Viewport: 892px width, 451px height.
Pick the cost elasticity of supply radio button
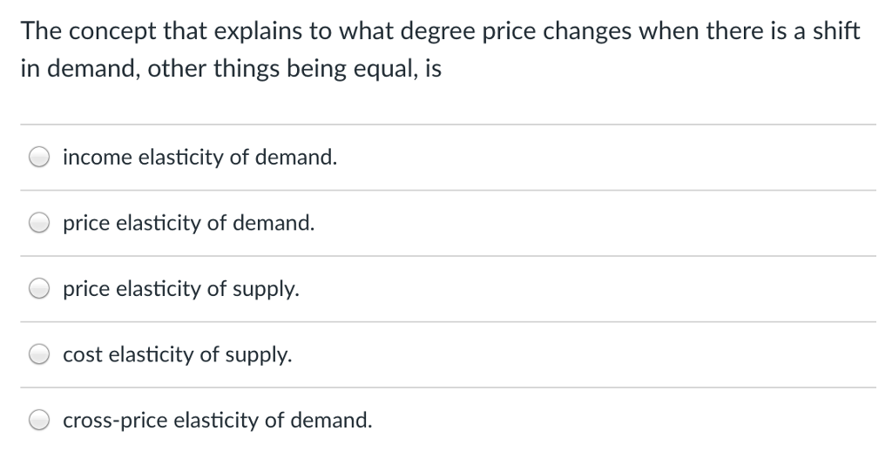coord(39,354)
